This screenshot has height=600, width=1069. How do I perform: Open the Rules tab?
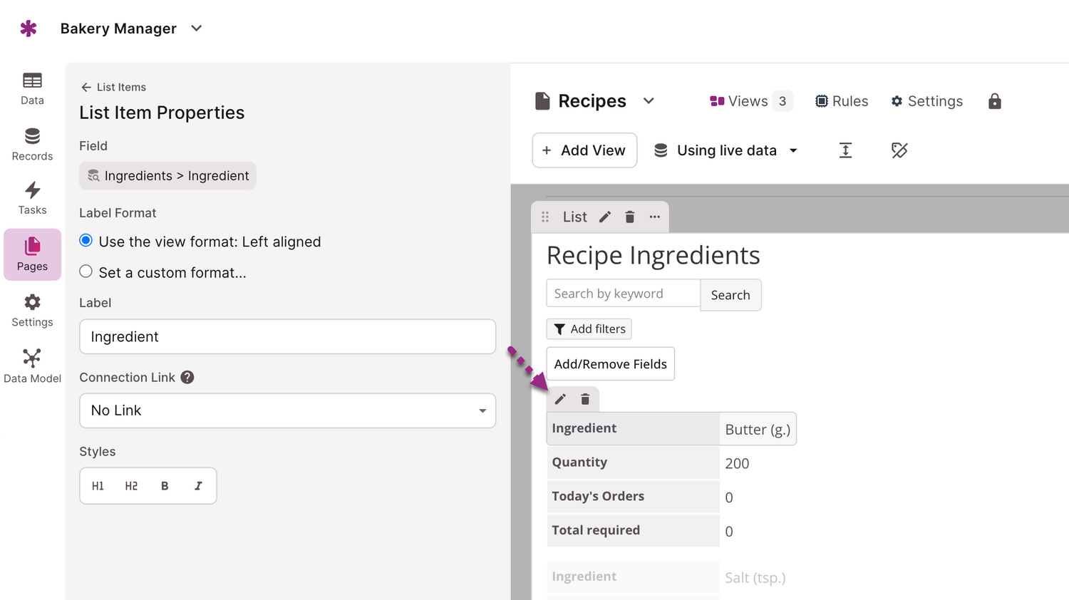coord(842,101)
